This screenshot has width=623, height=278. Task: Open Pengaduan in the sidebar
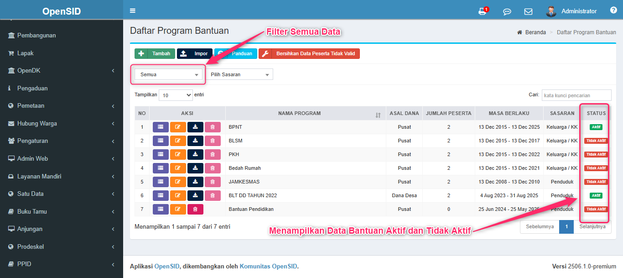(x=62, y=89)
